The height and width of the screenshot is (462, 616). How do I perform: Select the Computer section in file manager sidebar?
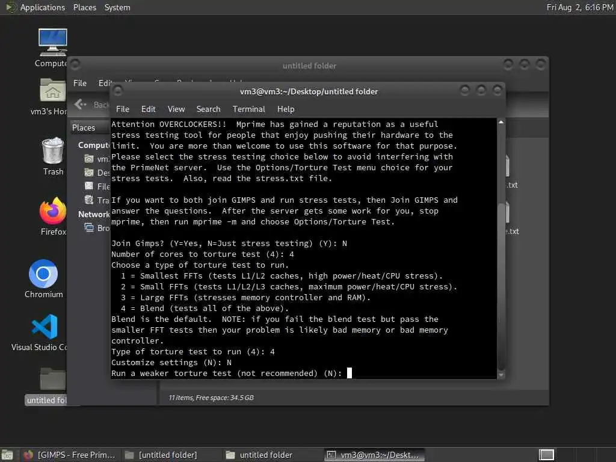(94, 145)
